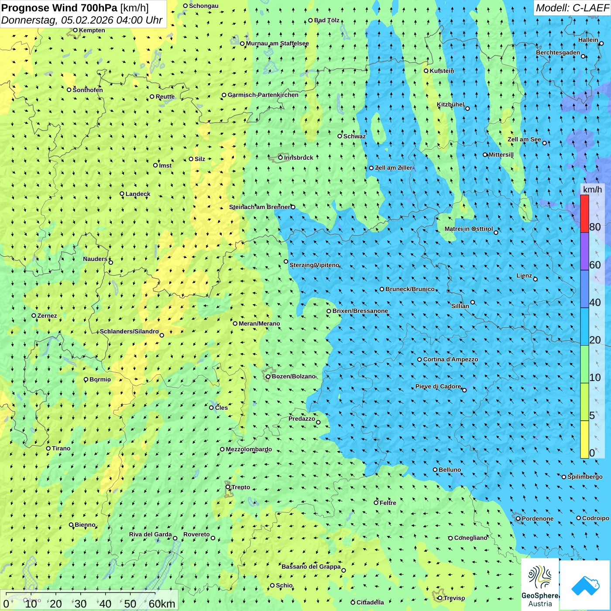Select the green 10–20 km/h legend swatch

[x=584, y=364]
